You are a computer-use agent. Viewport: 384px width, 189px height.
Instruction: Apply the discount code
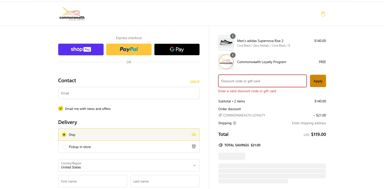click(x=318, y=81)
